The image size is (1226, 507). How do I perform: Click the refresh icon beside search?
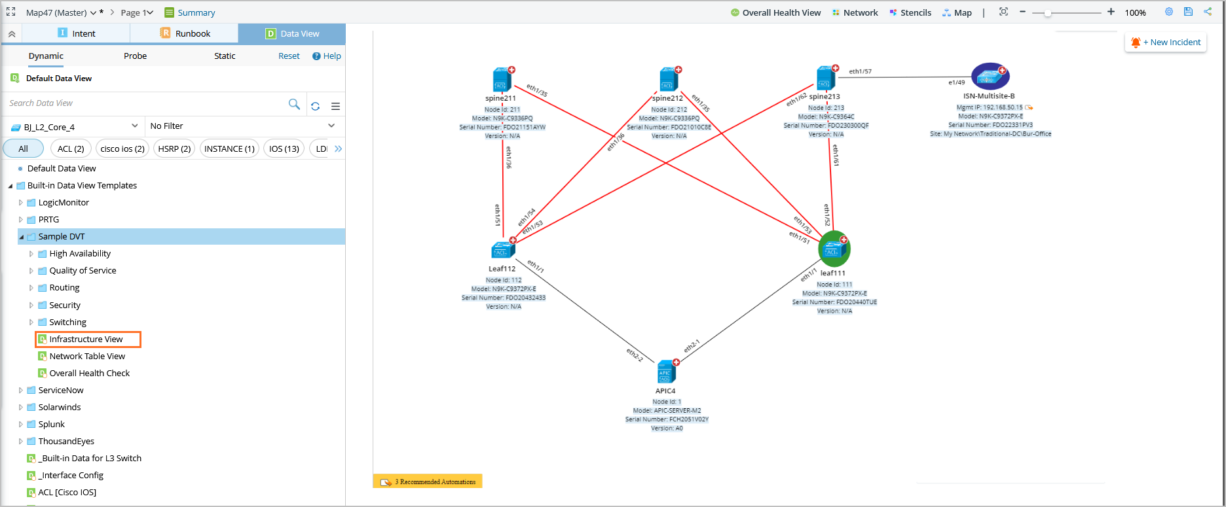316,106
